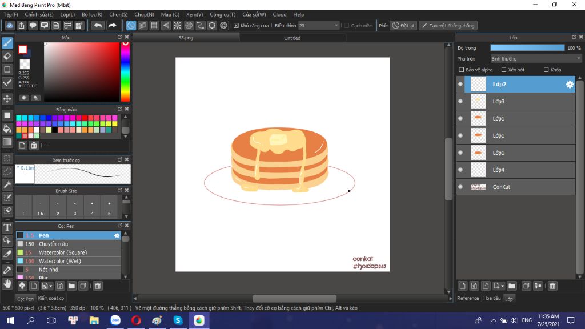
Task: Open the Hoa tiêu tab
Action: coord(492,298)
